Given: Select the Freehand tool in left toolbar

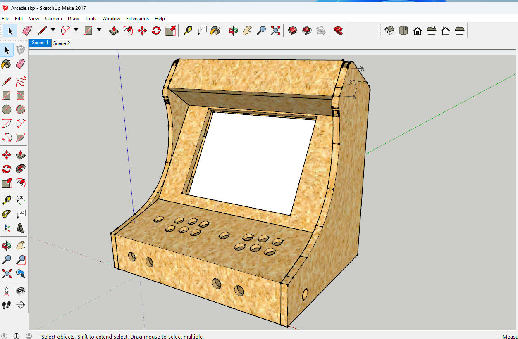Looking at the screenshot, I should pyautogui.click(x=21, y=81).
